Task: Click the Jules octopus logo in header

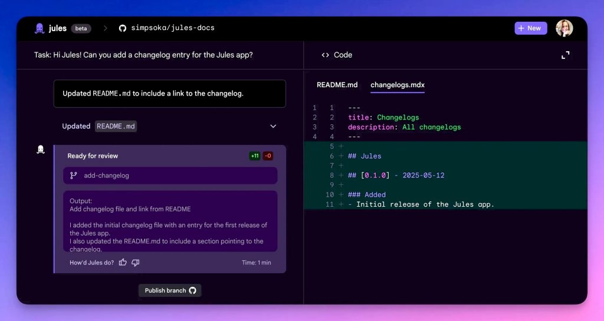Action: coord(40,28)
